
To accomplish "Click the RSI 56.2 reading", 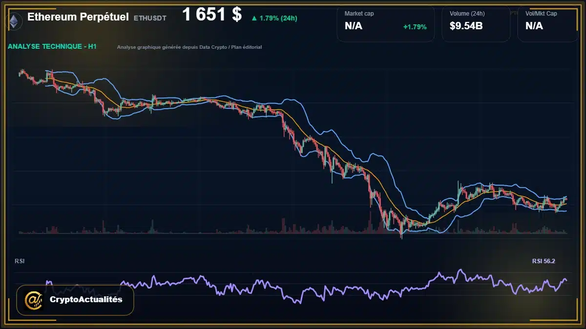I will [544, 261].
